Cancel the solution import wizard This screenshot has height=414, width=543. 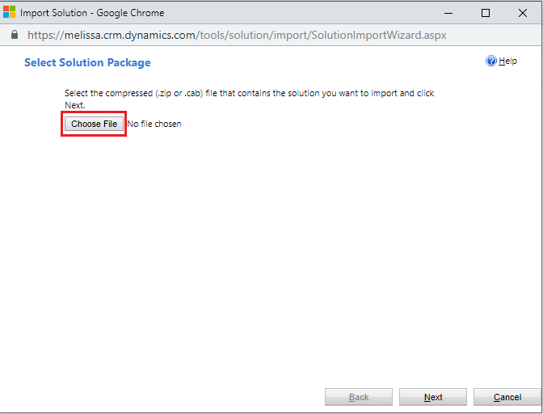coord(507,397)
